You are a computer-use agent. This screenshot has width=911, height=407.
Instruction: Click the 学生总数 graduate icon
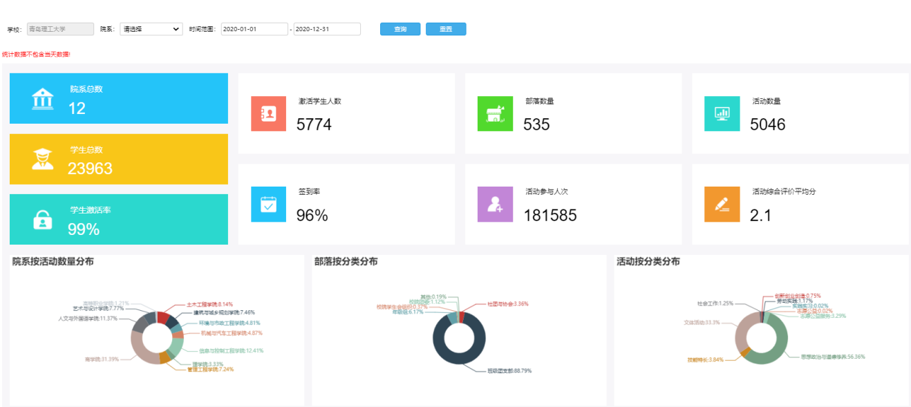(x=43, y=160)
